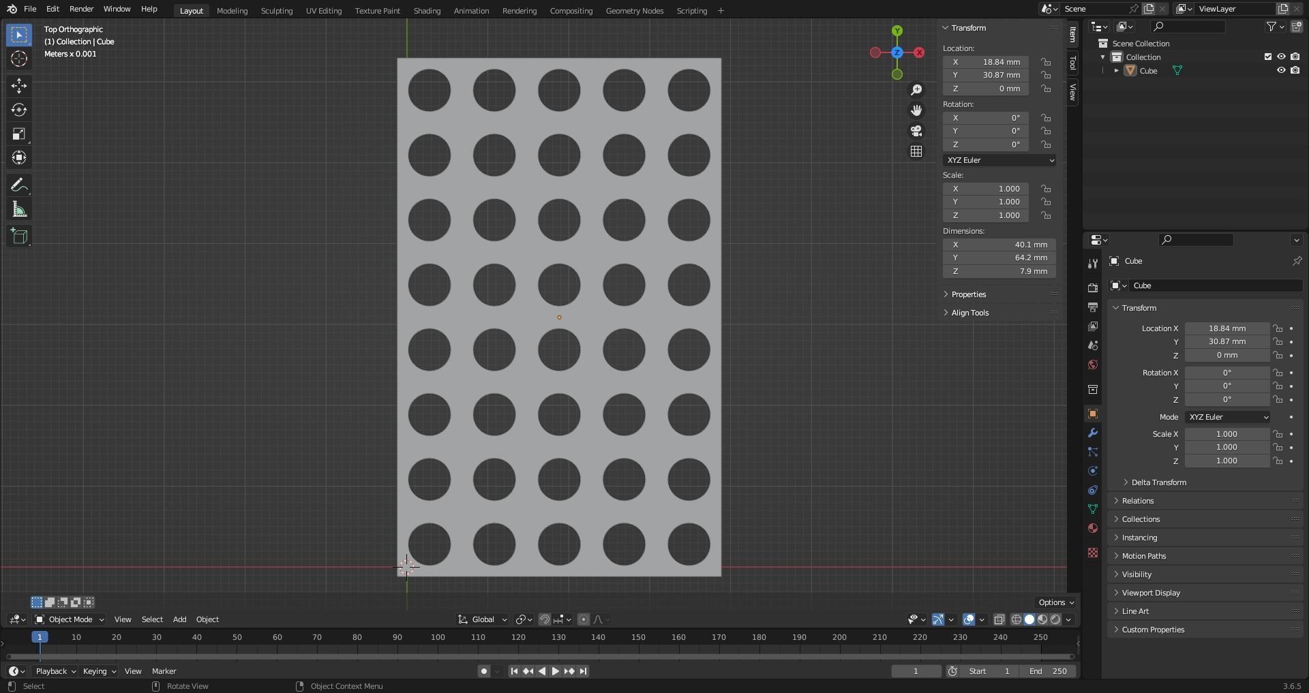1309x693 pixels.
Task: Activate the Move tool
Action: (19, 85)
